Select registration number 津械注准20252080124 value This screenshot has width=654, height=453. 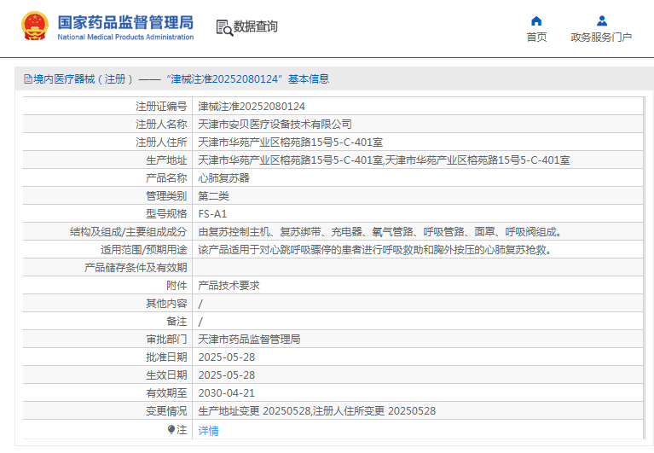tap(252, 107)
